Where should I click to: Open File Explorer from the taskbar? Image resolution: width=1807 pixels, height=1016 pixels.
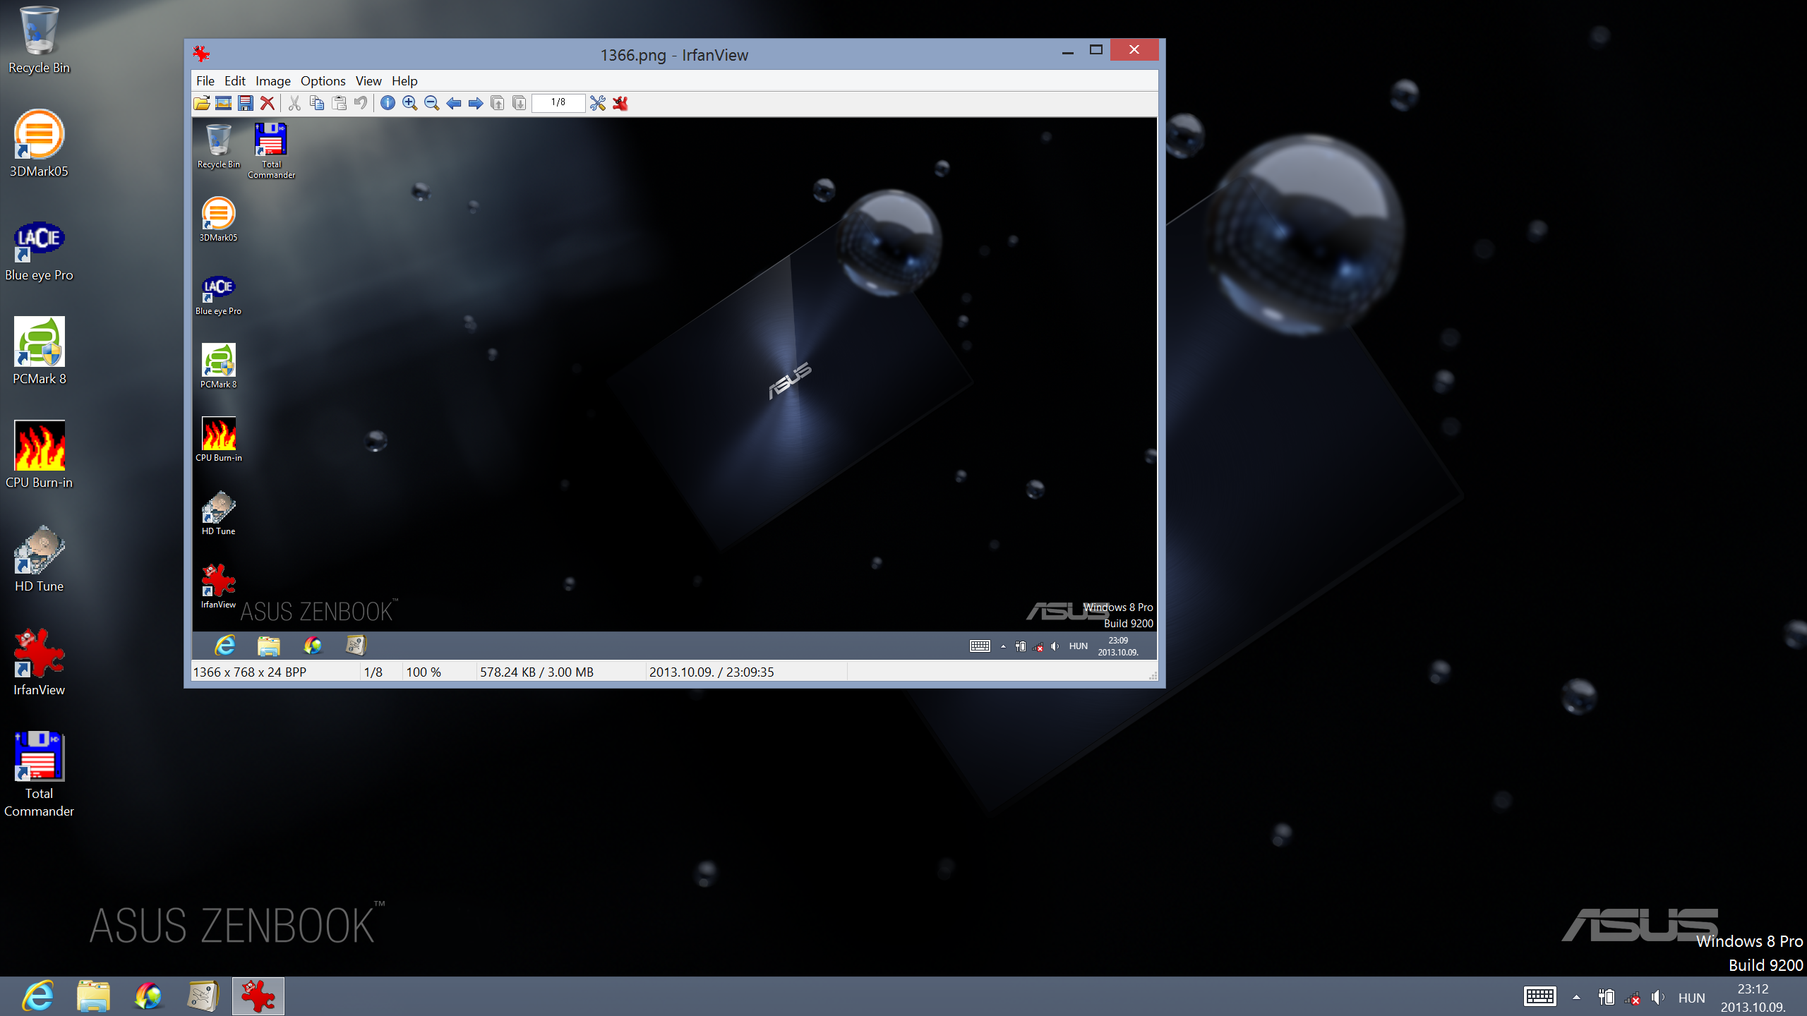[x=93, y=996]
